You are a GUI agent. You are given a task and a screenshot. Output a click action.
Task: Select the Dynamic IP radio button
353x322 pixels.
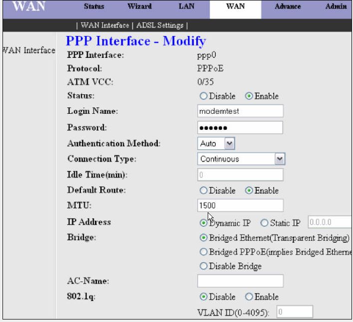coord(203,223)
